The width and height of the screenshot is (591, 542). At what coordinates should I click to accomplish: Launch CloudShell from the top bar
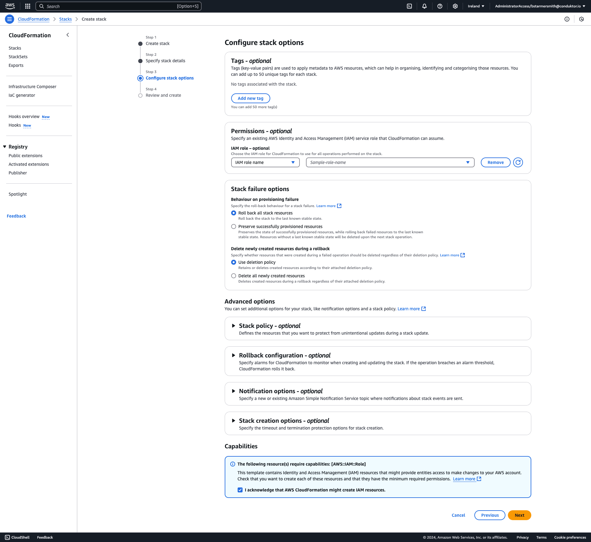(409, 6)
